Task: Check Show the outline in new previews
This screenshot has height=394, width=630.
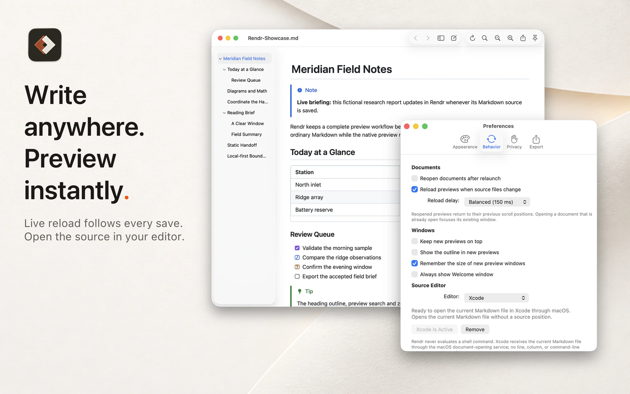Action: point(414,252)
